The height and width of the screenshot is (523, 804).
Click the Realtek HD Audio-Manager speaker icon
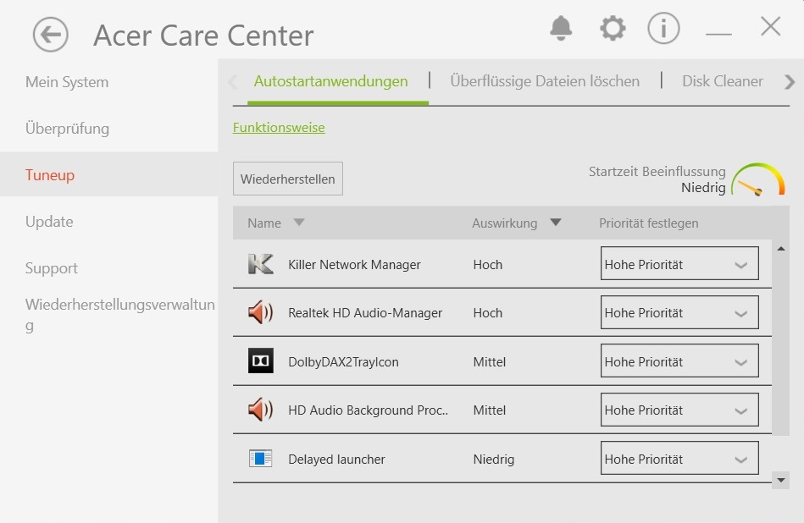[261, 313]
